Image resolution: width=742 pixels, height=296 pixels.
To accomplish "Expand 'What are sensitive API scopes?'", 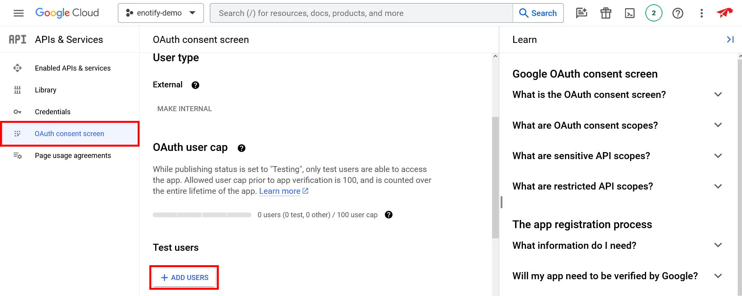I will coord(718,156).
